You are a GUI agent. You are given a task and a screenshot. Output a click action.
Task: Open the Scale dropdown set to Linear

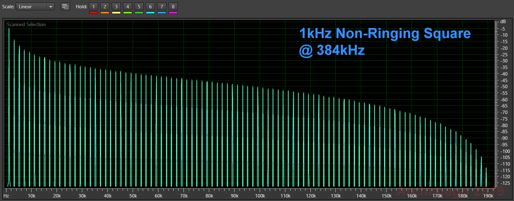tap(35, 7)
